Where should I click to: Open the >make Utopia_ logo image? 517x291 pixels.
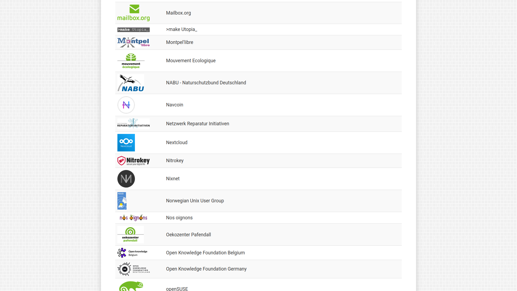click(134, 30)
